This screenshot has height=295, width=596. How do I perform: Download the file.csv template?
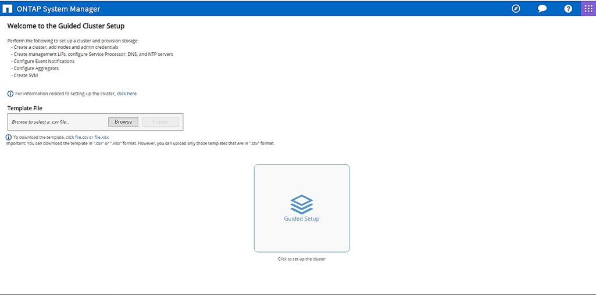82,137
